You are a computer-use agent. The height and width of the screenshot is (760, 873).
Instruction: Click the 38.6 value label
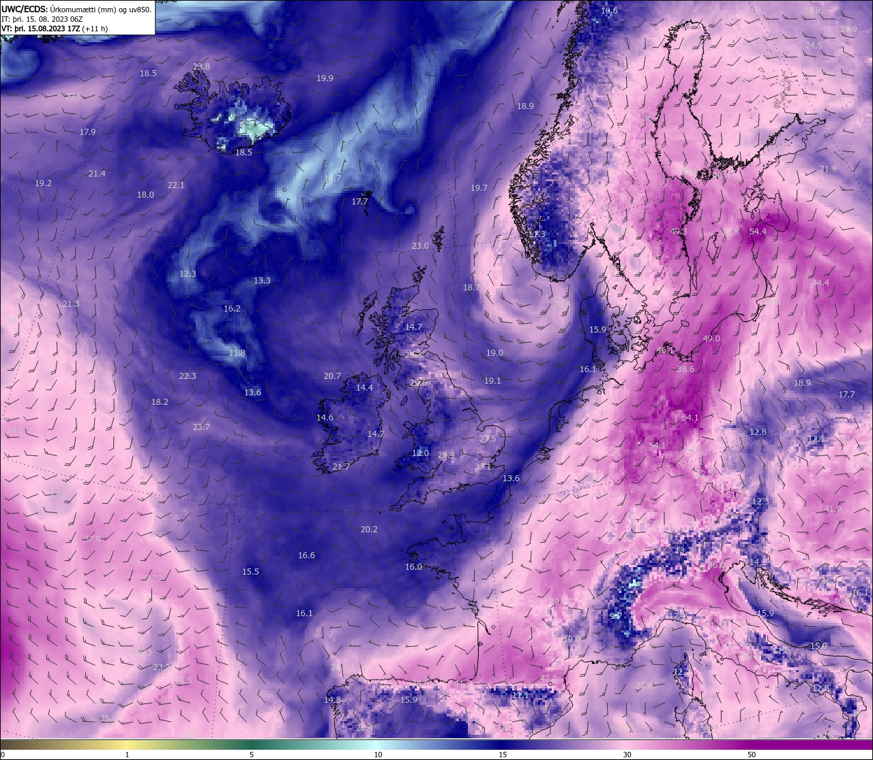pyautogui.click(x=685, y=369)
